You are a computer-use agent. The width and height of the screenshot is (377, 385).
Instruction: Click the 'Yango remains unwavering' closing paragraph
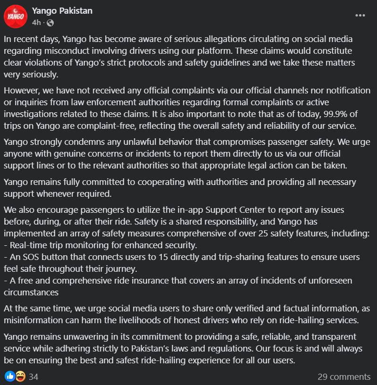tap(183, 348)
